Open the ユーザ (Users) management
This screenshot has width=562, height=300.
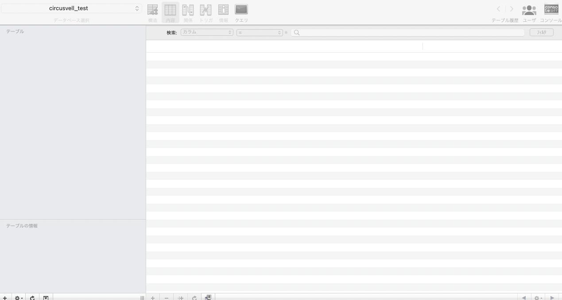coord(529,13)
